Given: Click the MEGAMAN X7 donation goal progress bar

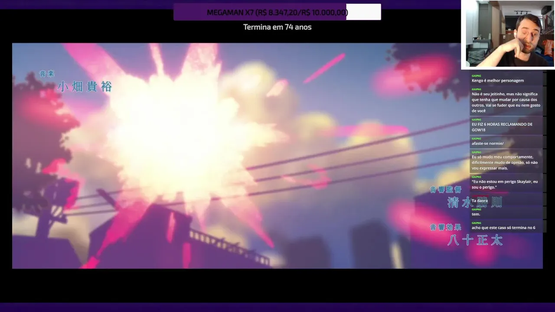Looking at the screenshot, I should [277, 12].
